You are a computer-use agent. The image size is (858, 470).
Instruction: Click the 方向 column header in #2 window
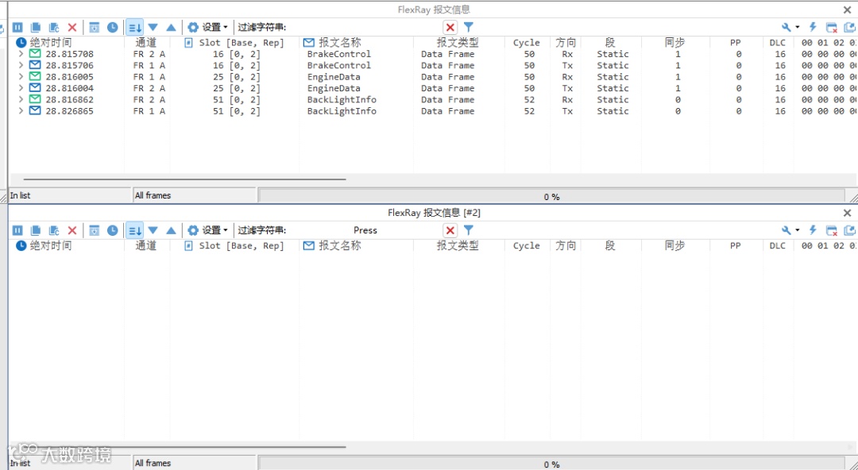tap(566, 245)
